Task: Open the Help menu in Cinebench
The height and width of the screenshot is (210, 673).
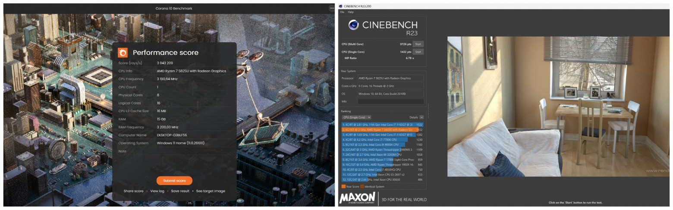Action: [351, 12]
